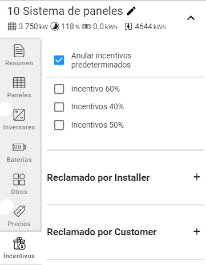The height and width of the screenshot is (265, 206).
Task: Switch to the Paneles tab label
Action: tap(19, 95)
